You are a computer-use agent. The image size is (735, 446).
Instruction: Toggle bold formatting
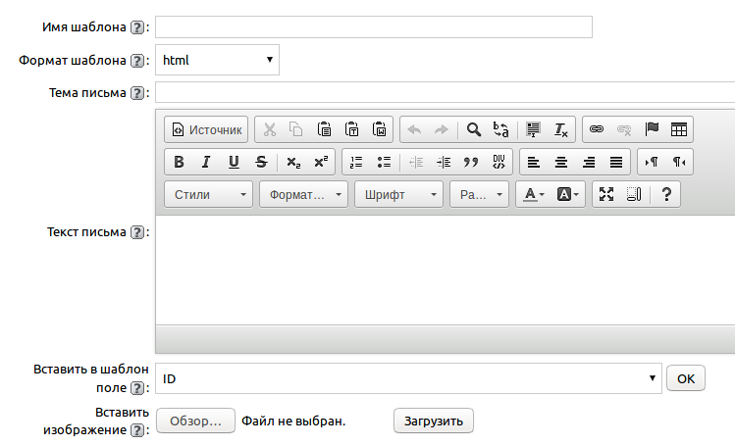coord(179,162)
